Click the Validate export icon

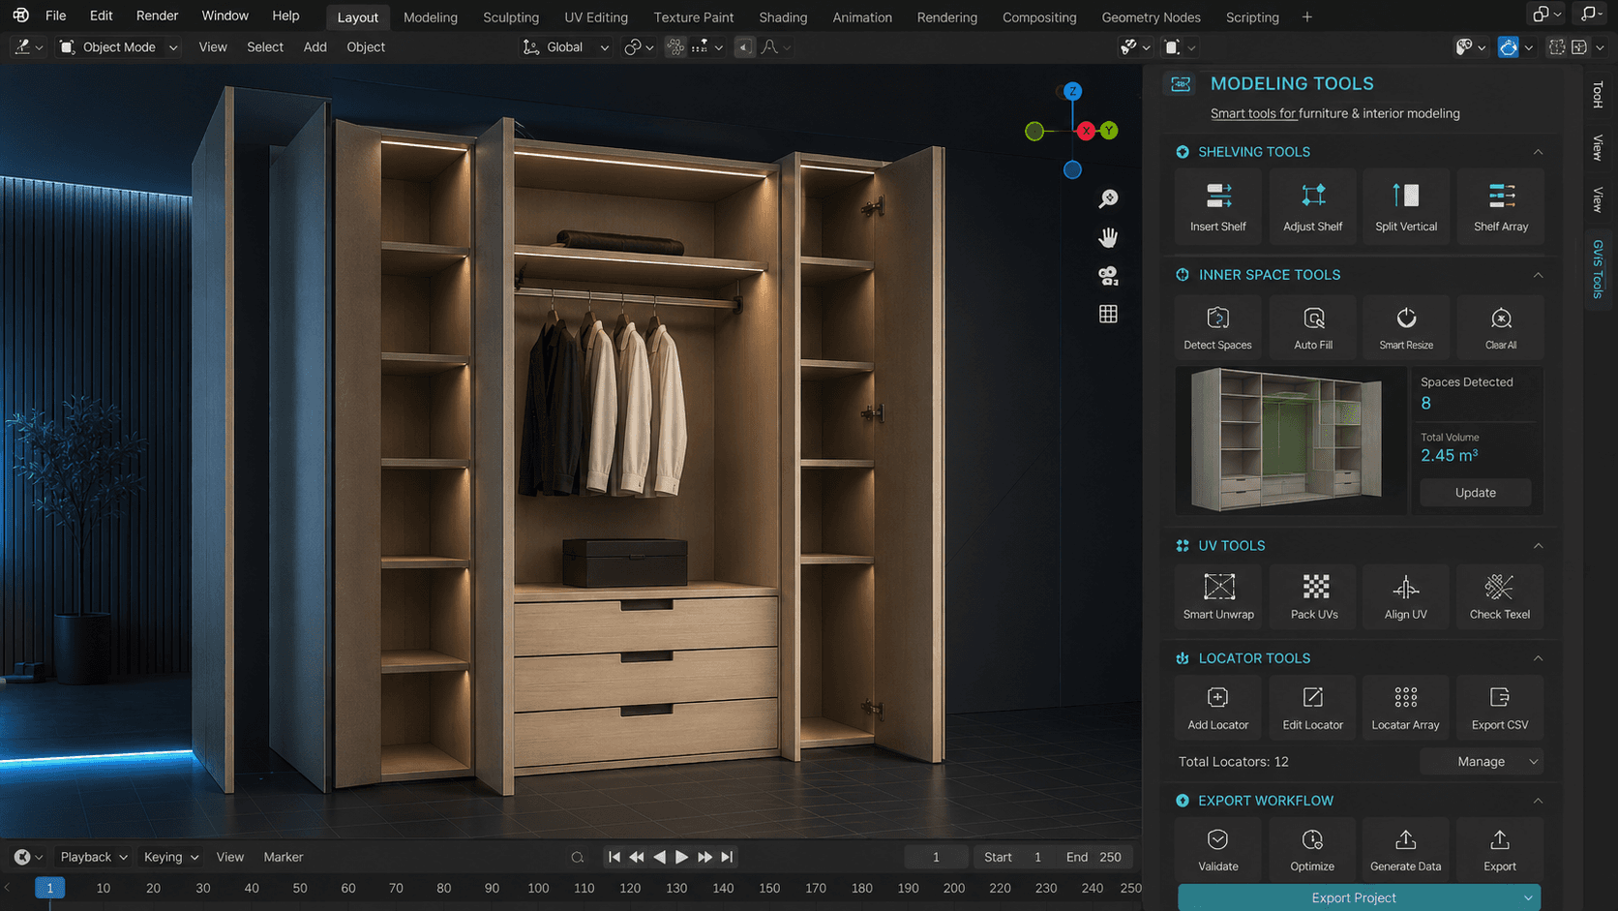pyautogui.click(x=1217, y=850)
